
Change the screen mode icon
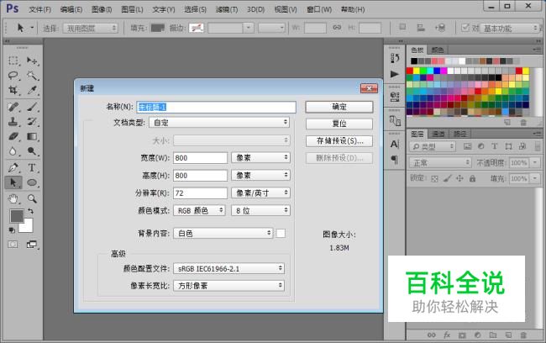click(32, 245)
